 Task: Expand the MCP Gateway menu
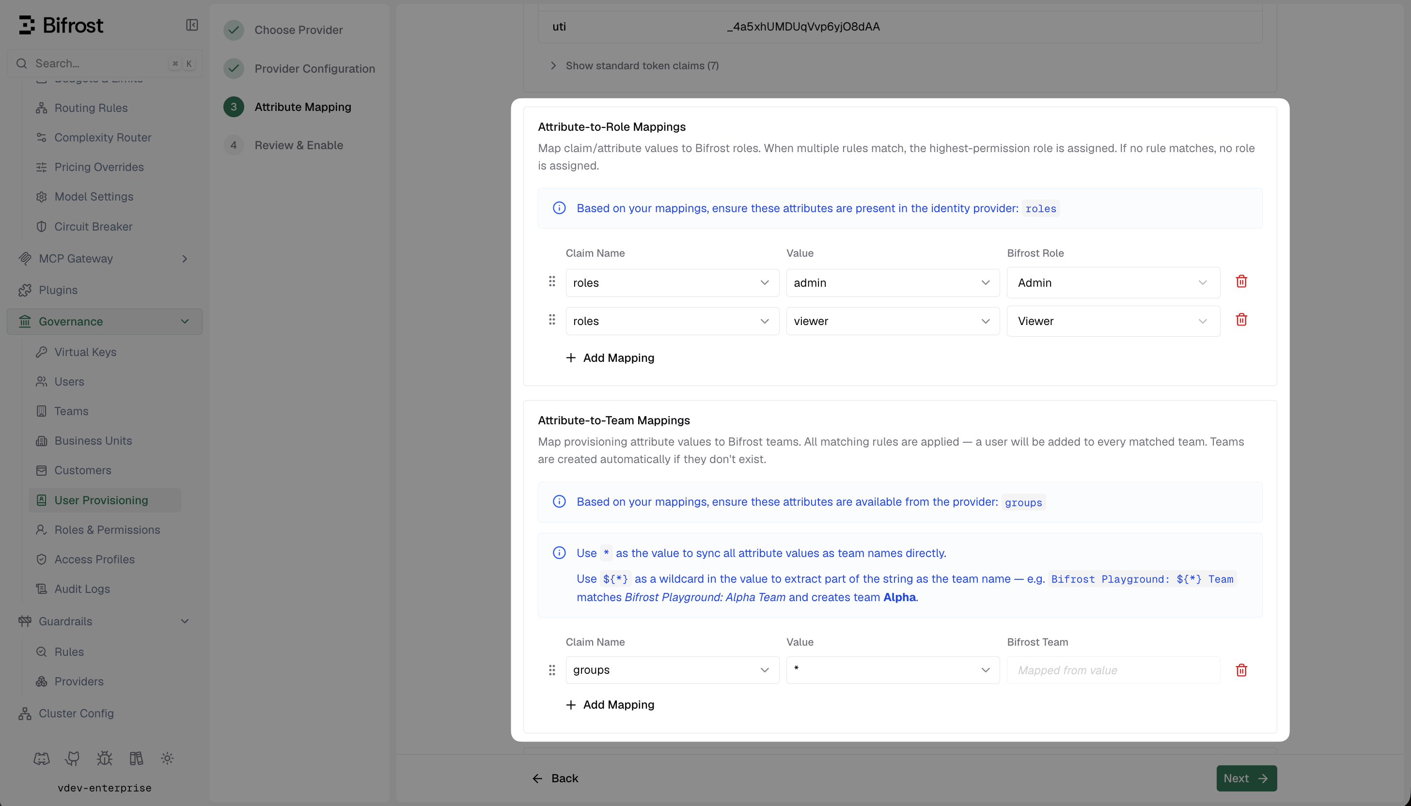[104, 259]
